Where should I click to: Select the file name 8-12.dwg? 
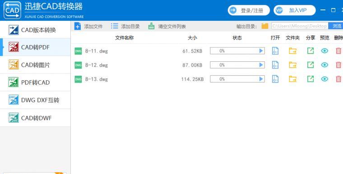97,65
